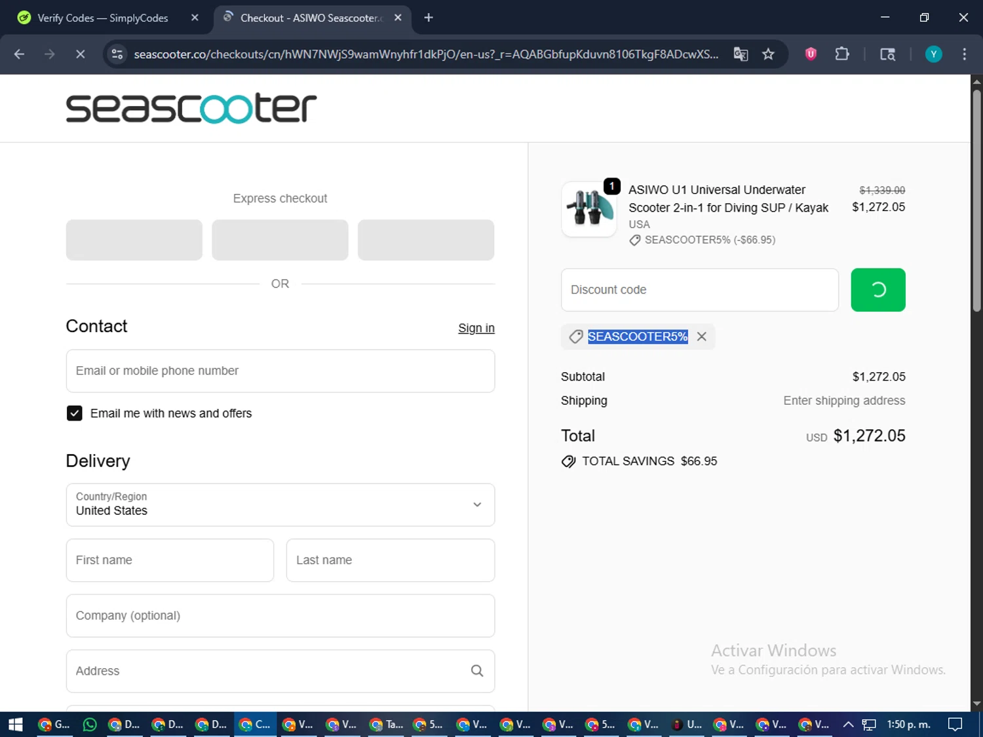Open site information icon in address bar
Screen dimensions: 983x737
pos(117,54)
